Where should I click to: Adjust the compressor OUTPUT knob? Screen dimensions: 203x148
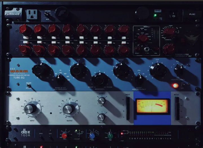click(x=69, y=109)
